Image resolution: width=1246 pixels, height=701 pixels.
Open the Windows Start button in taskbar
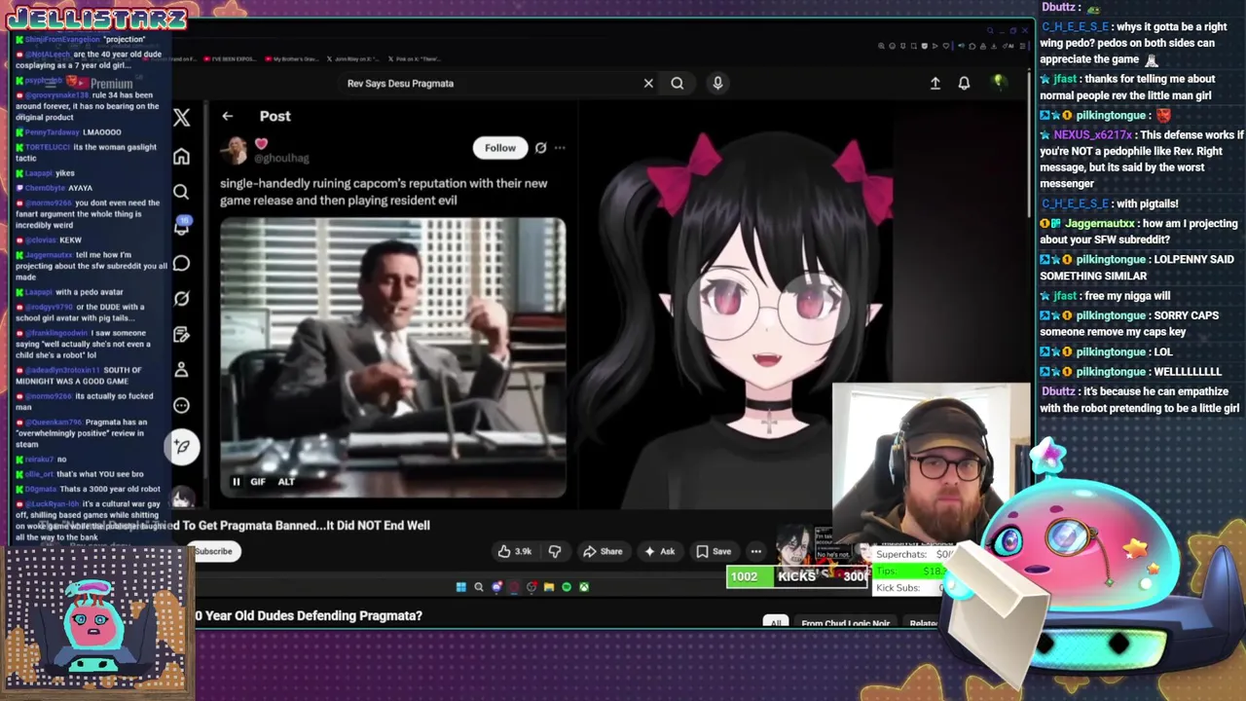[x=460, y=587]
